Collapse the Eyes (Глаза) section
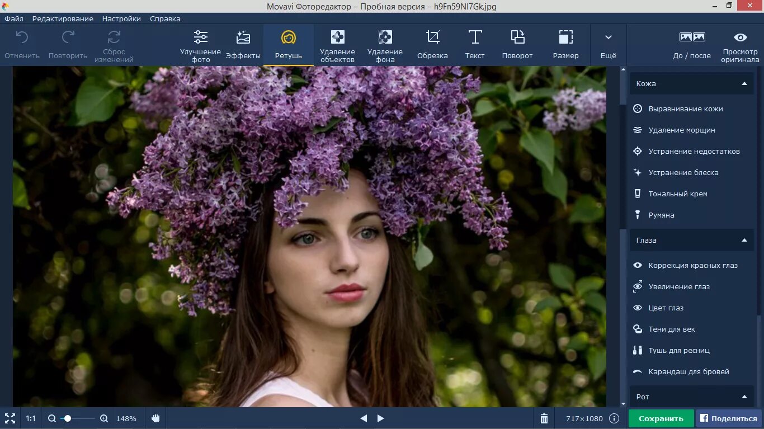Viewport: 764px width, 429px height. 744,241
